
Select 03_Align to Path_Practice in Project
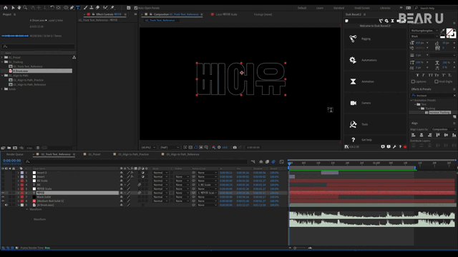29,80
